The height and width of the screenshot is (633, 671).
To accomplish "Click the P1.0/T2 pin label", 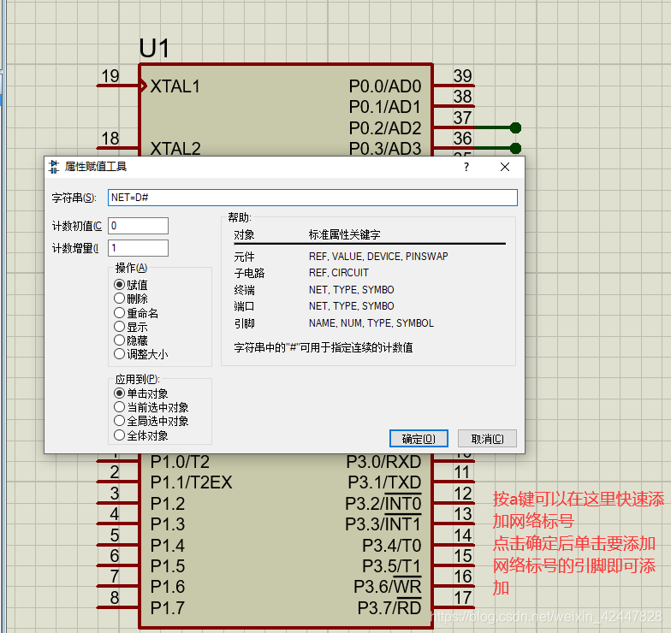I will coord(180,462).
